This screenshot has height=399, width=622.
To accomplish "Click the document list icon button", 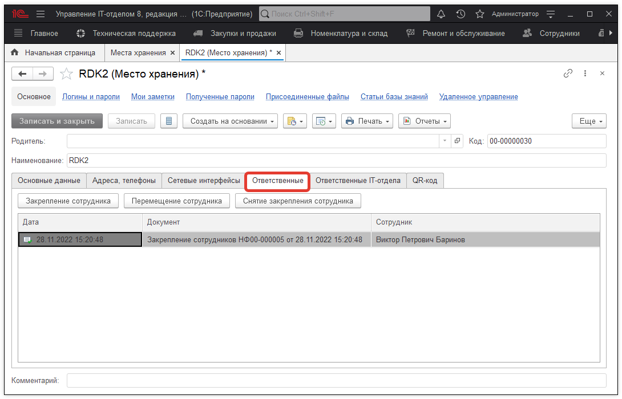I will pos(169,121).
